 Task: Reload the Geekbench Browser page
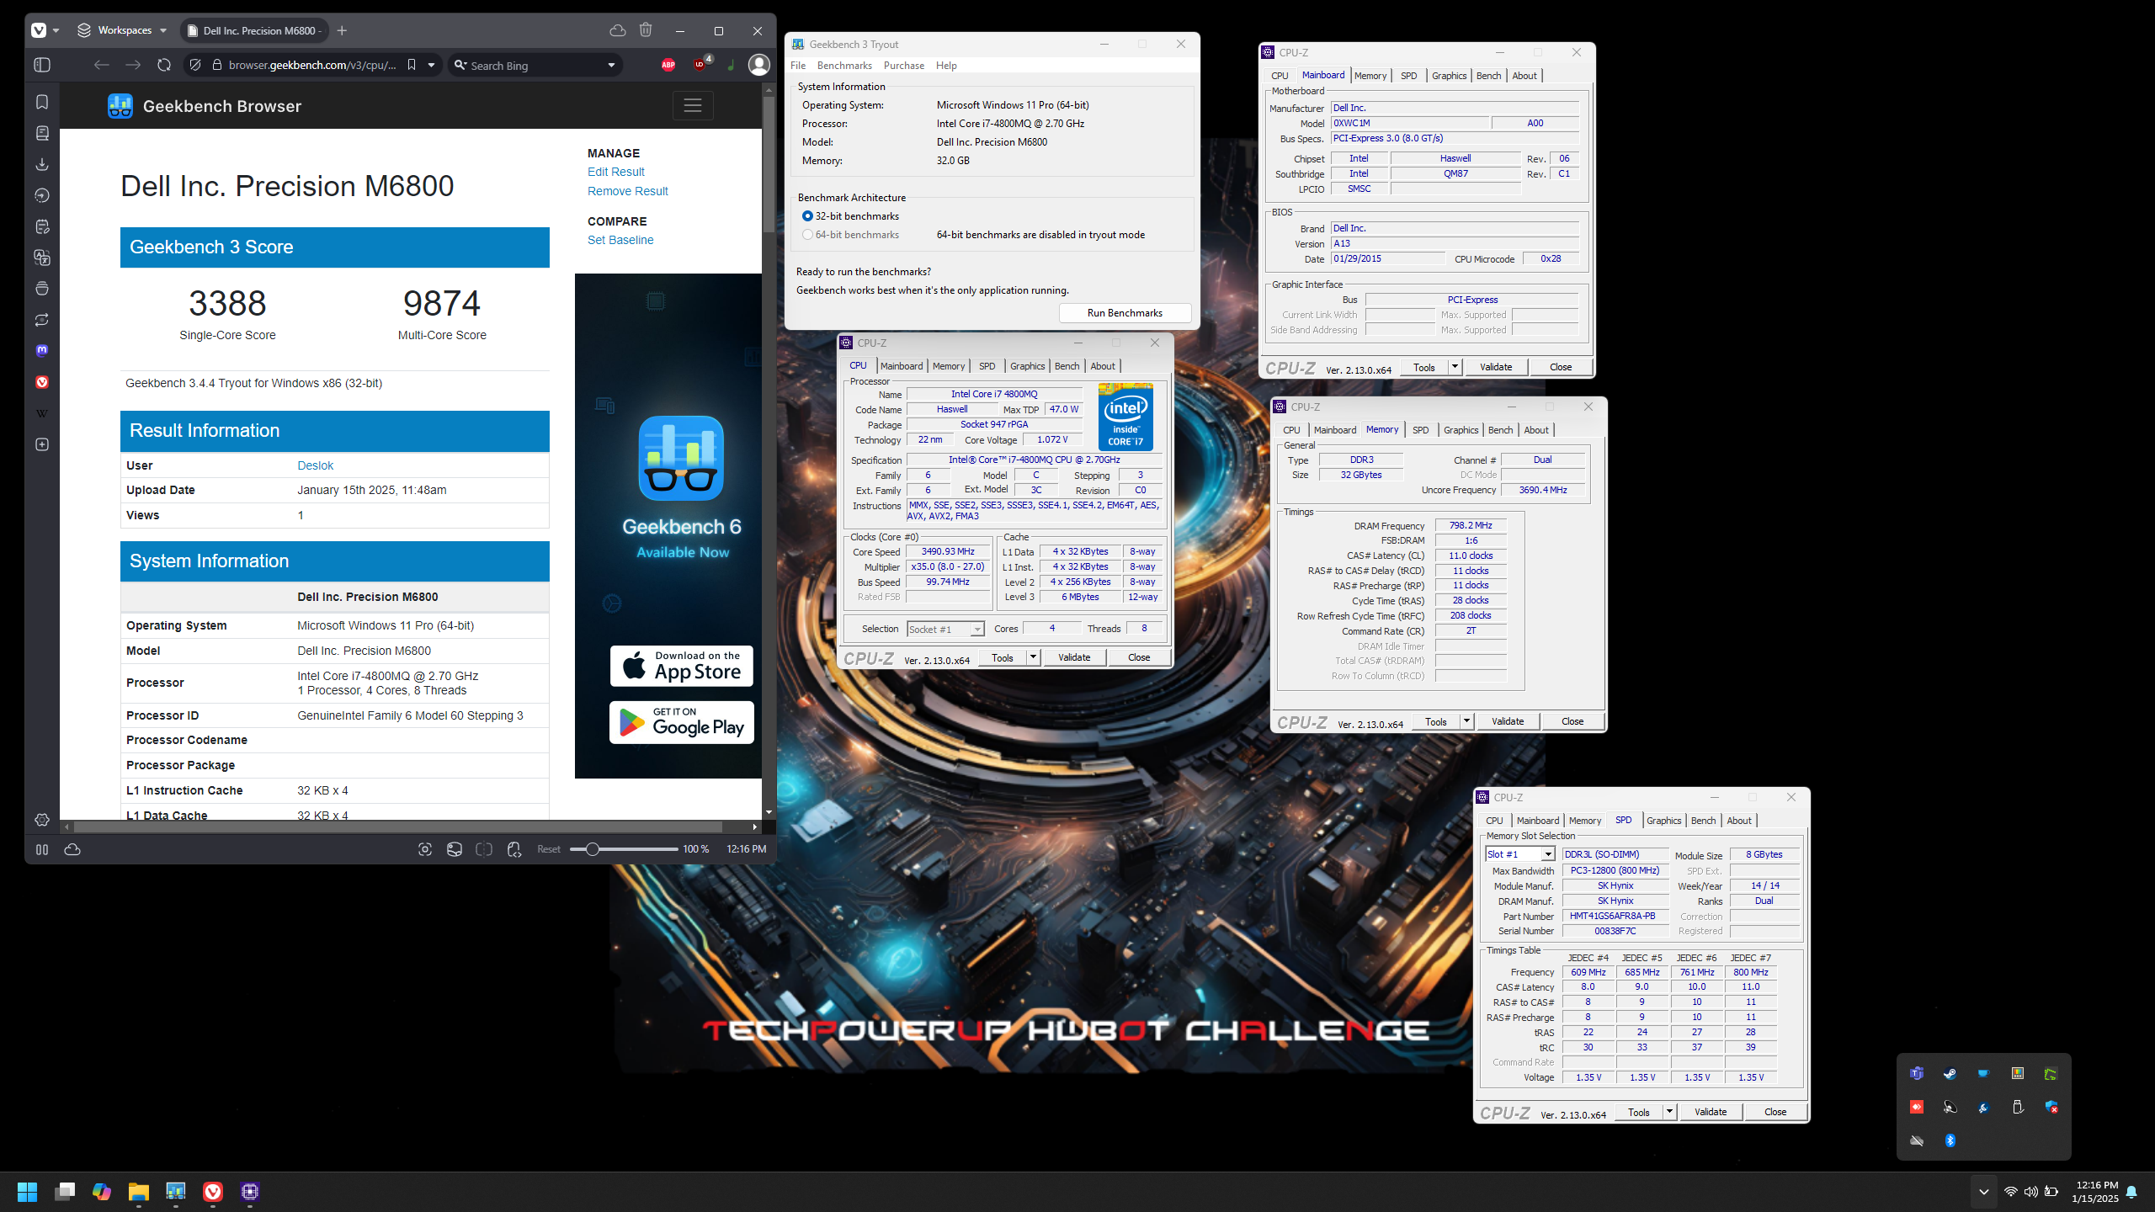[x=164, y=65]
